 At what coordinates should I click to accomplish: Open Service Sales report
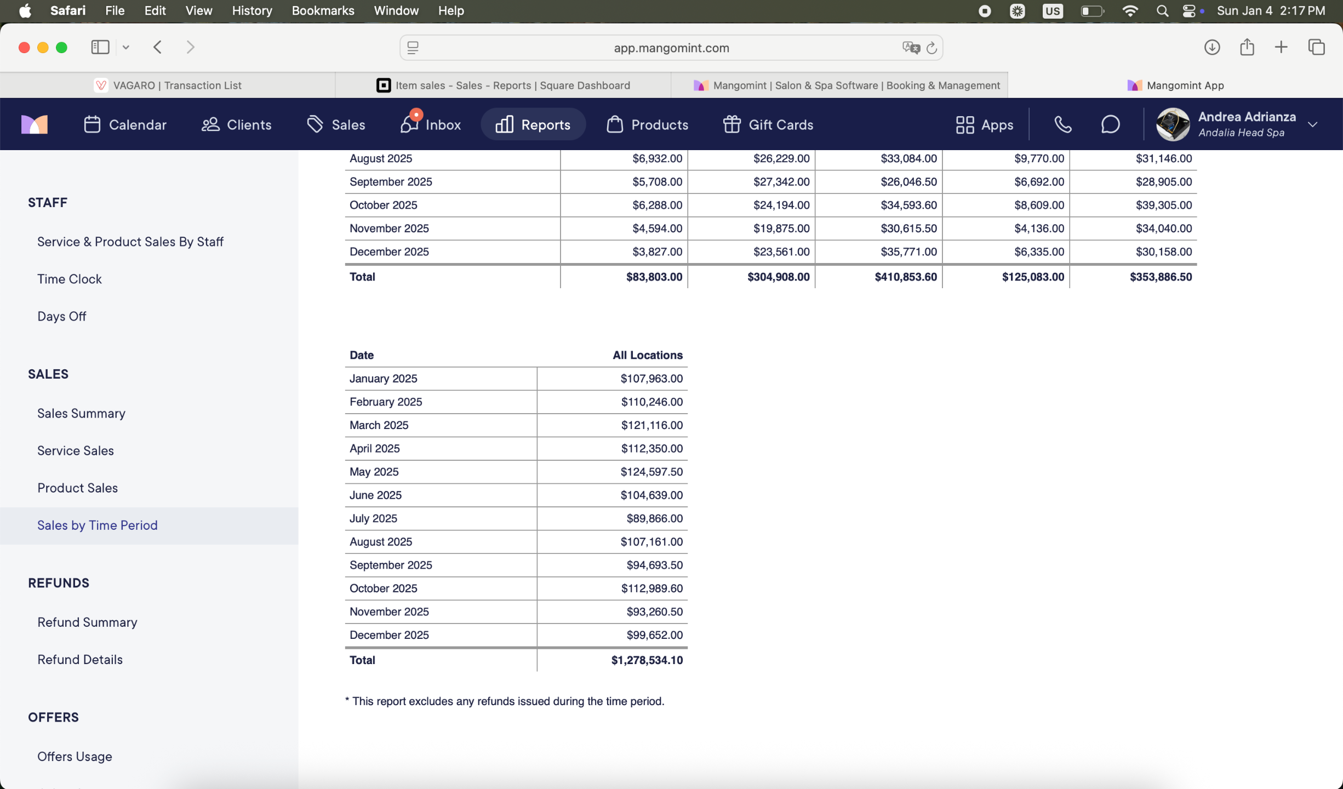pos(76,450)
